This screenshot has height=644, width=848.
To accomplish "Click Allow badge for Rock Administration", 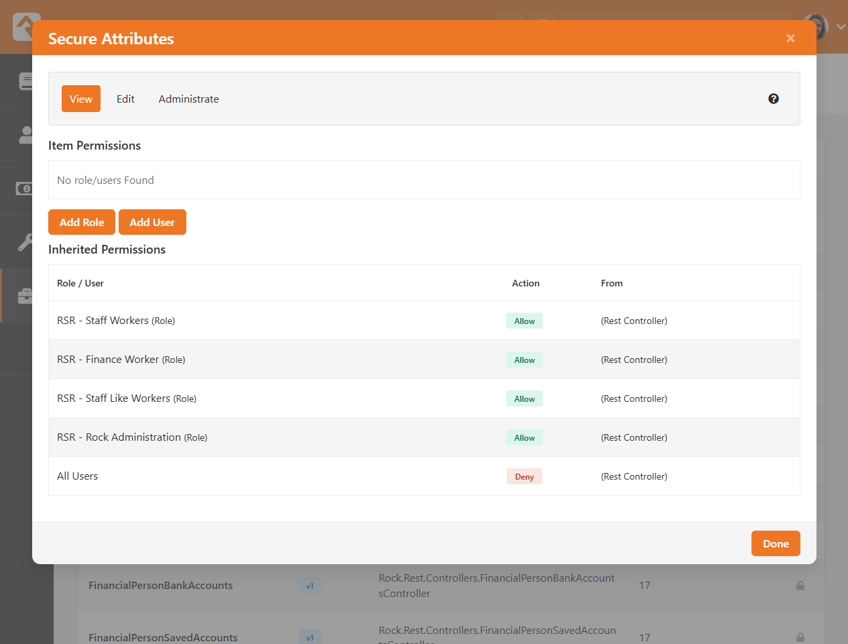I will 524,437.
